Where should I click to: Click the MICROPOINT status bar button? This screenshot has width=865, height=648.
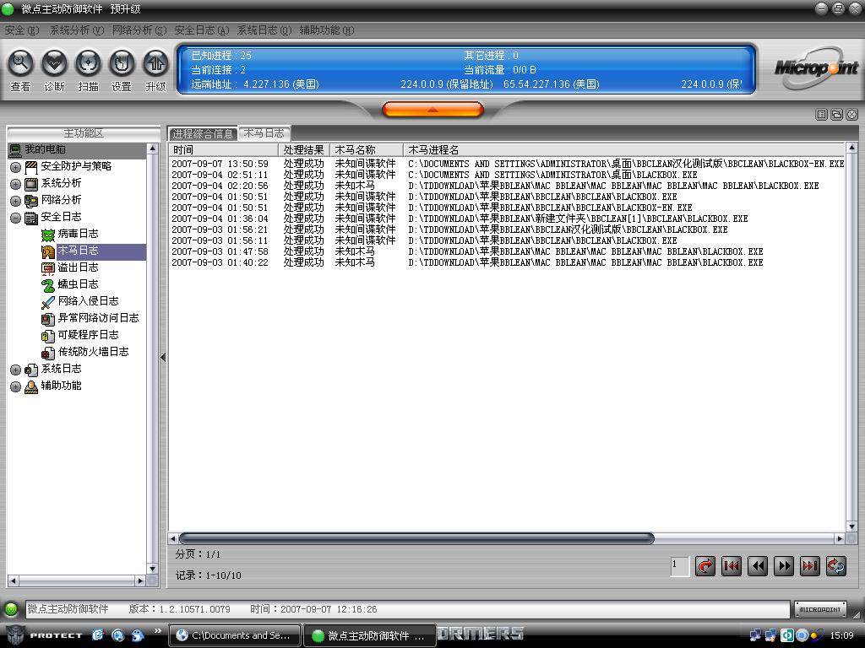(820, 609)
